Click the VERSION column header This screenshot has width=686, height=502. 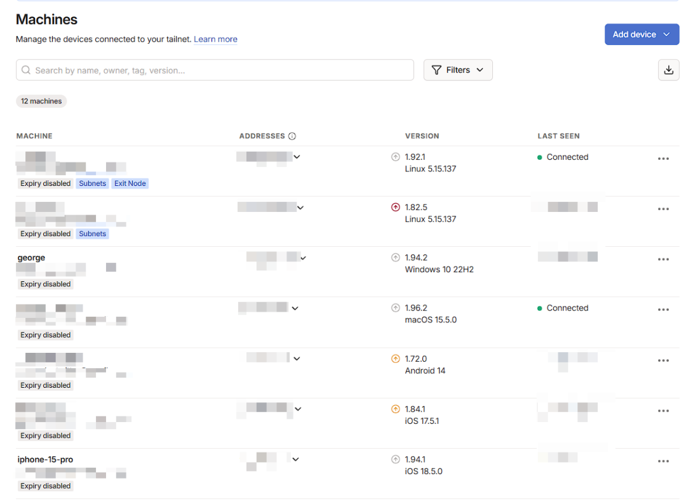coord(422,136)
